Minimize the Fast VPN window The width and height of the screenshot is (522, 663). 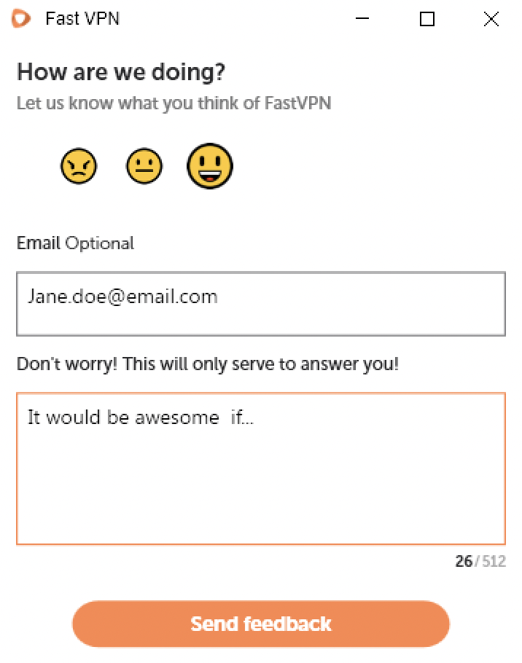[362, 19]
